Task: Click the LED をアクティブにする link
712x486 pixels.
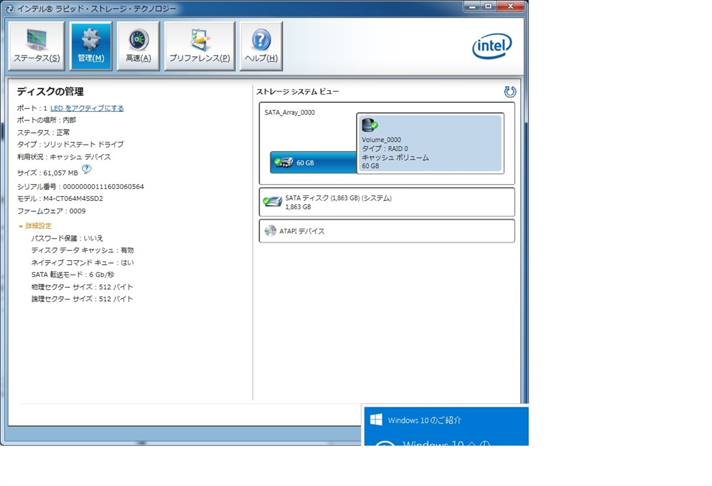Action: tap(87, 108)
